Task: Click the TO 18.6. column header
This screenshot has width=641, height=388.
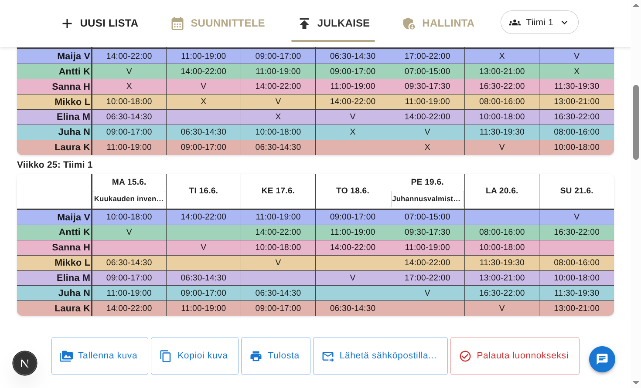Action: coord(353,191)
